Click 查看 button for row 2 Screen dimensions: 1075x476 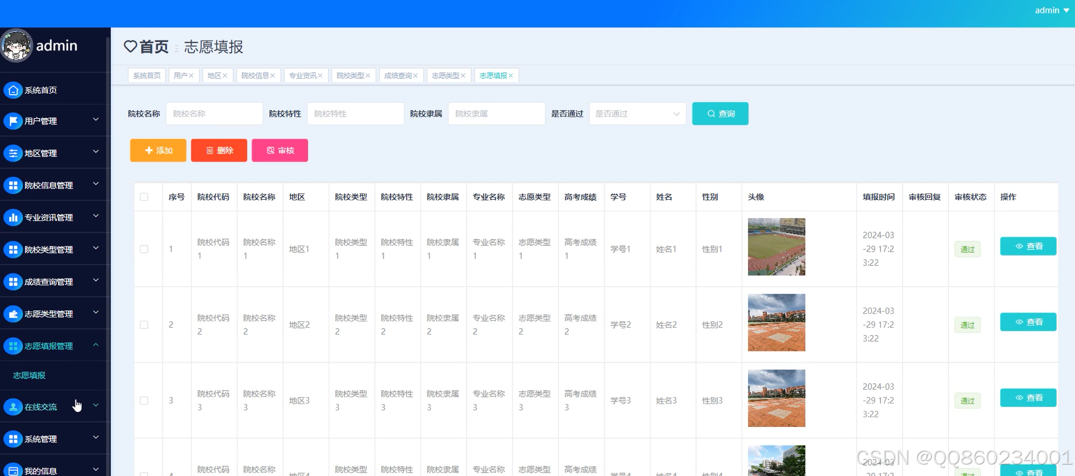point(1028,322)
